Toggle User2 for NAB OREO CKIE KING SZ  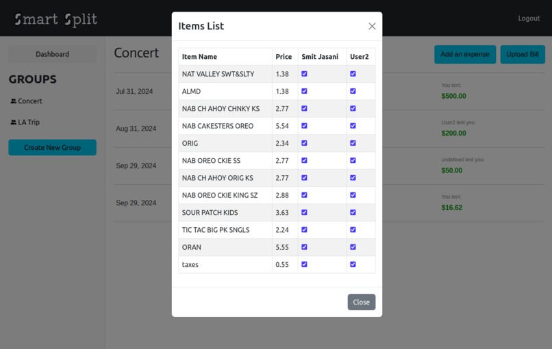353,195
